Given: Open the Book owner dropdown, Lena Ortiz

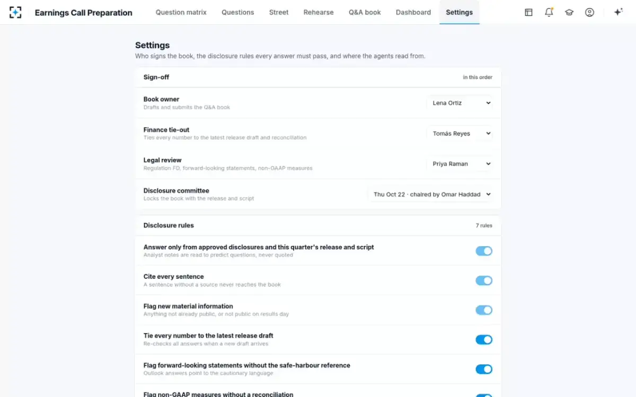Looking at the screenshot, I should tap(460, 103).
